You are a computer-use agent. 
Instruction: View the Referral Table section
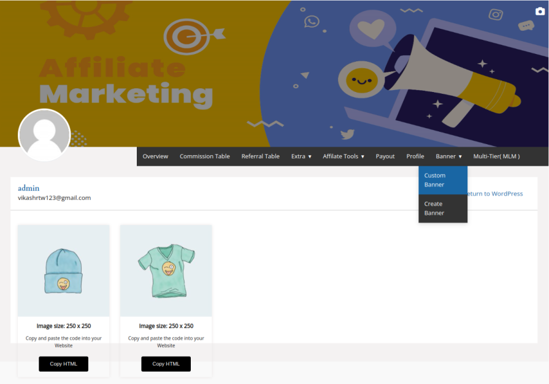tap(260, 156)
